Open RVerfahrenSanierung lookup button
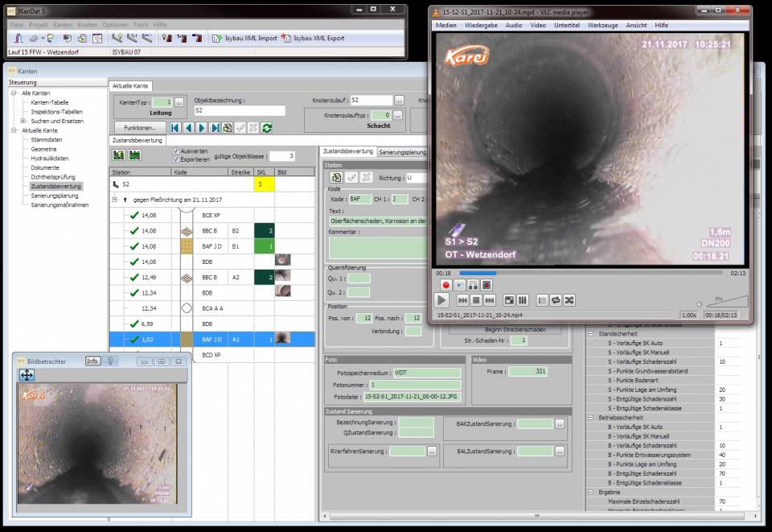Image resolution: width=772 pixels, height=532 pixels. click(x=432, y=452)
